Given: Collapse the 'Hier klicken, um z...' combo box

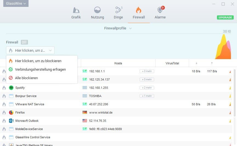Looking at the screenshot, I should (30, 50).
